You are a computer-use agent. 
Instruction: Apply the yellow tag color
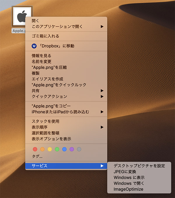[50, 149]
